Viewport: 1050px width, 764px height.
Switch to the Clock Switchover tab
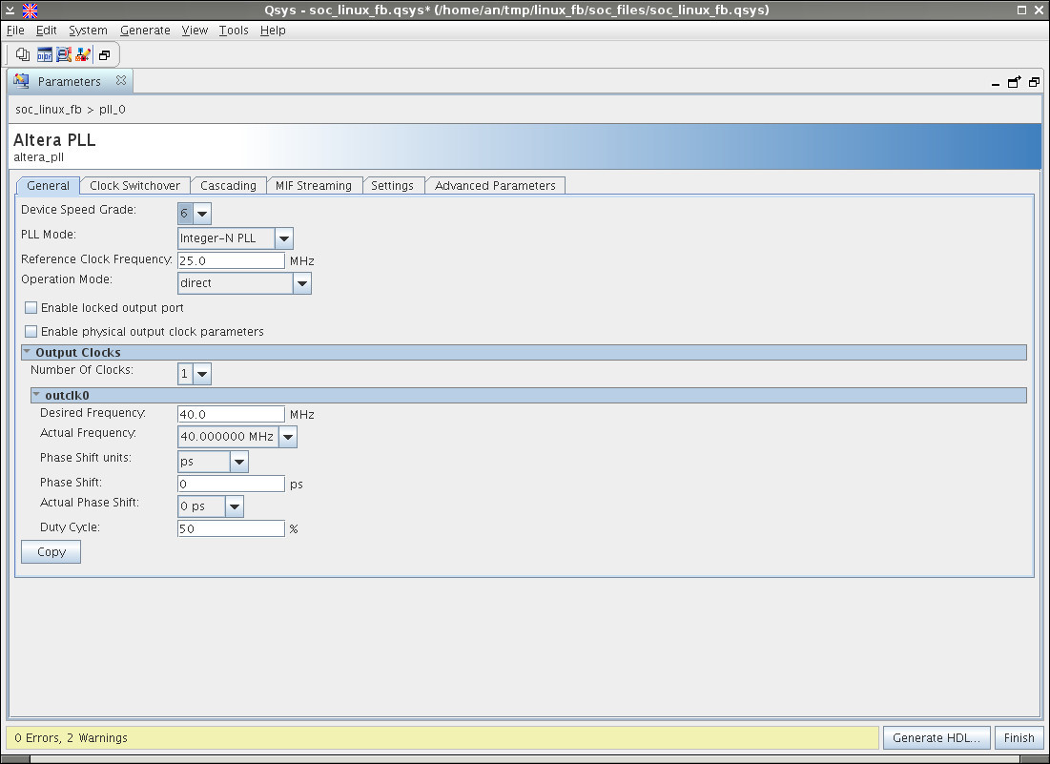(134, 185)
